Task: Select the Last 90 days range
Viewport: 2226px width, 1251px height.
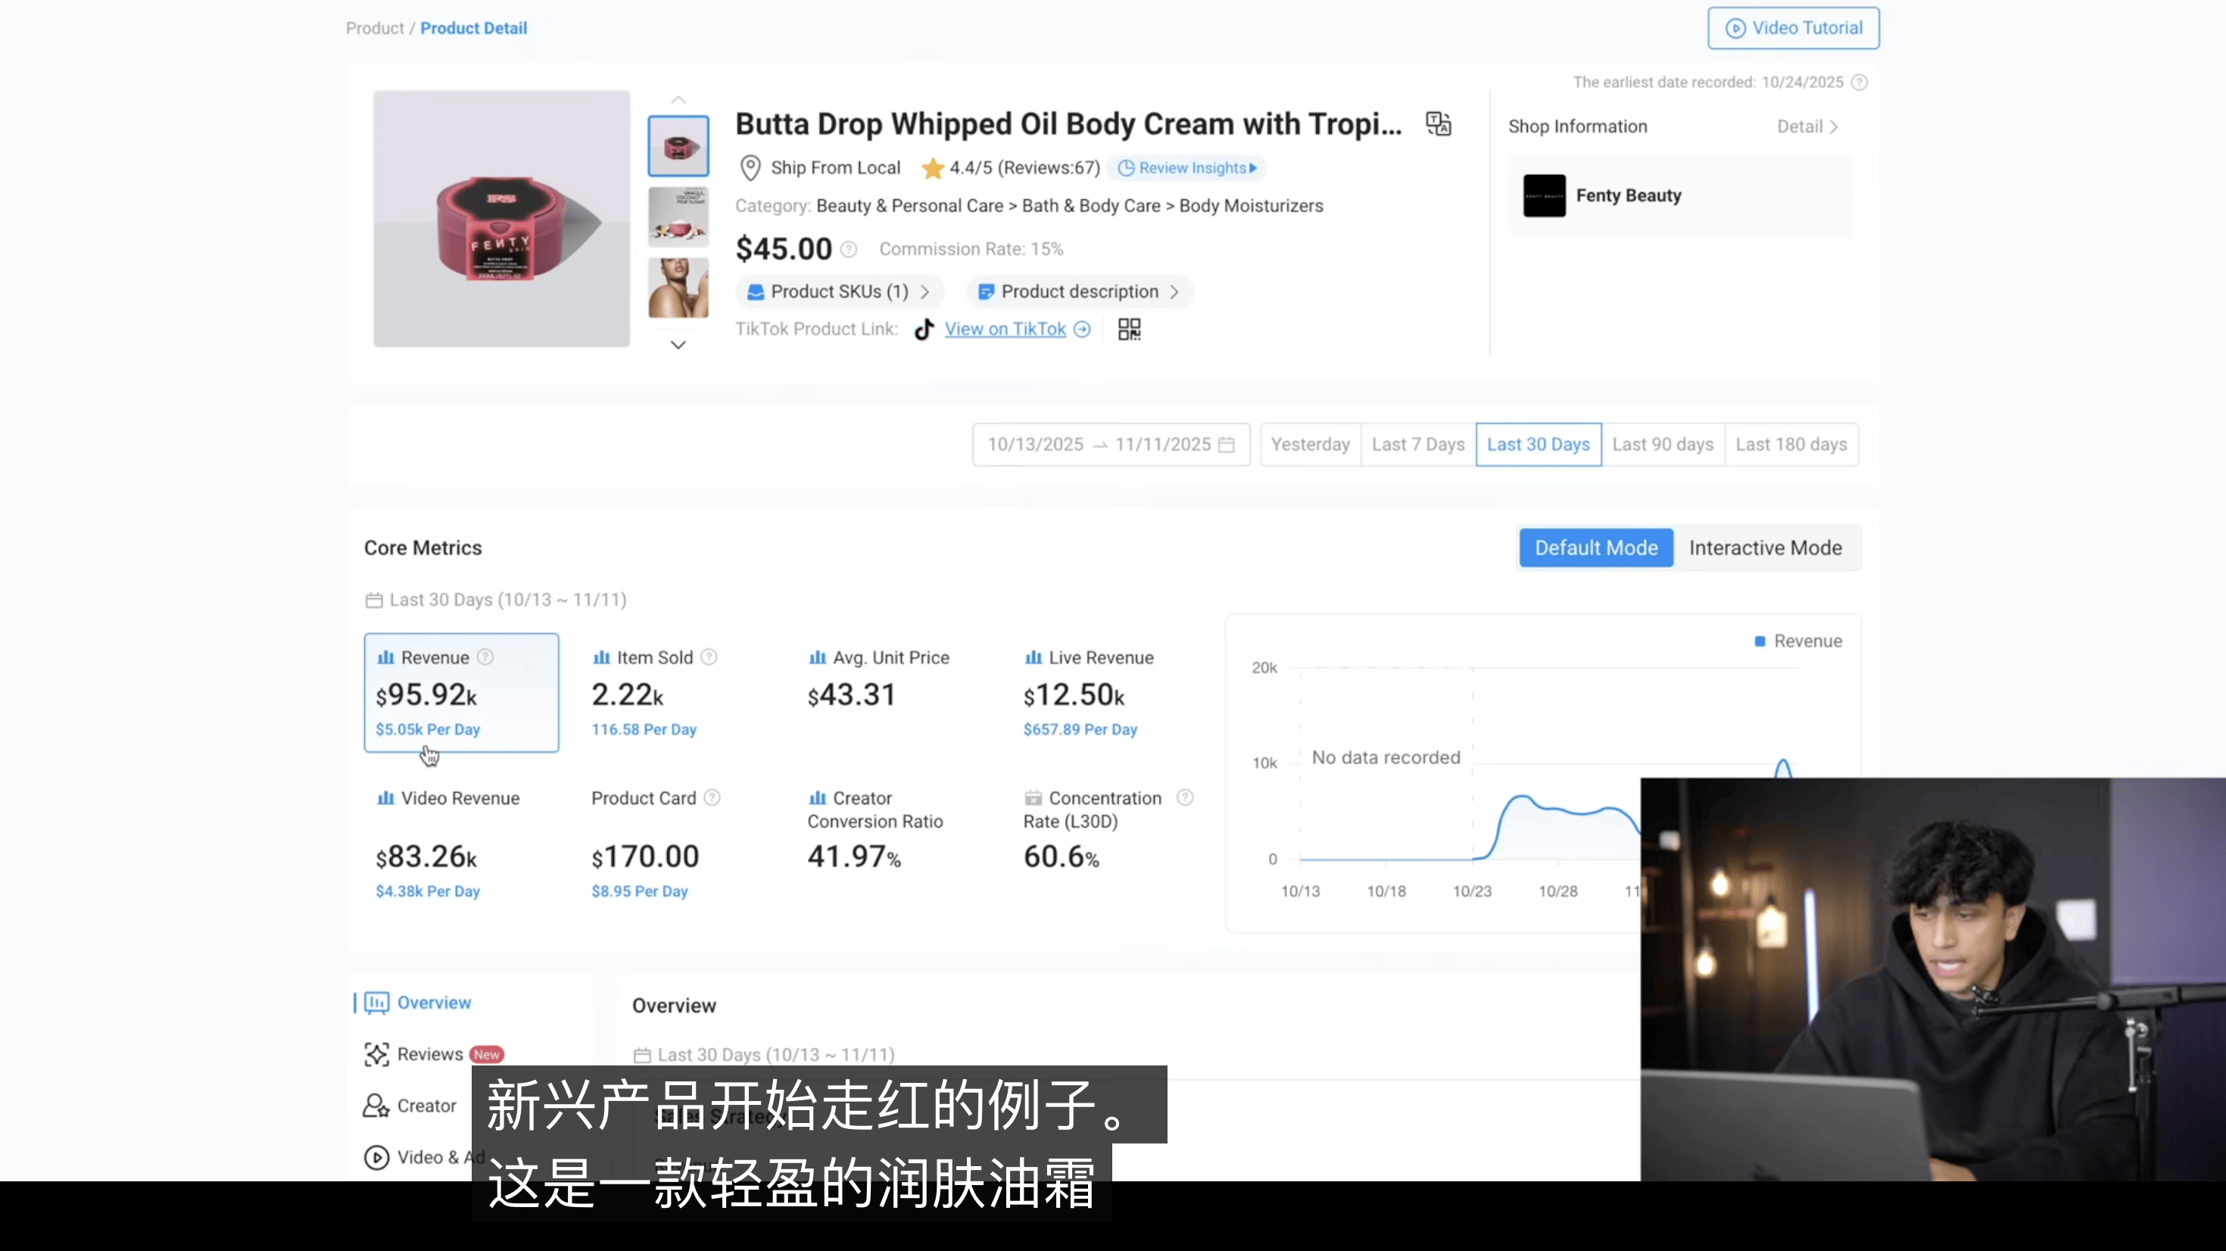Action: click(1663, 445)
